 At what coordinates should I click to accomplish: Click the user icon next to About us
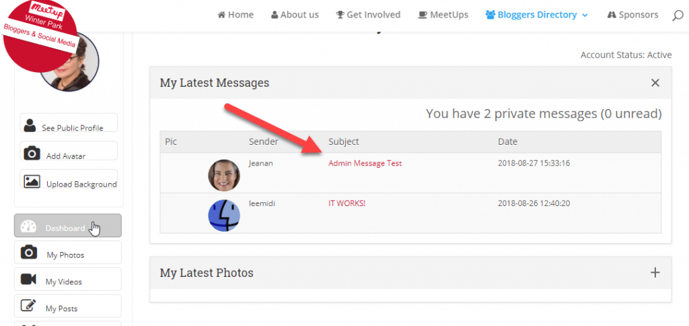click(x=275, y=15)
